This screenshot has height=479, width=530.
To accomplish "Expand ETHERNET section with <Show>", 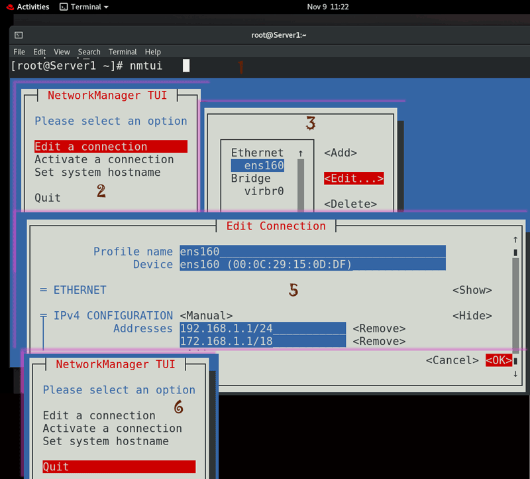I will coord(472,290).
